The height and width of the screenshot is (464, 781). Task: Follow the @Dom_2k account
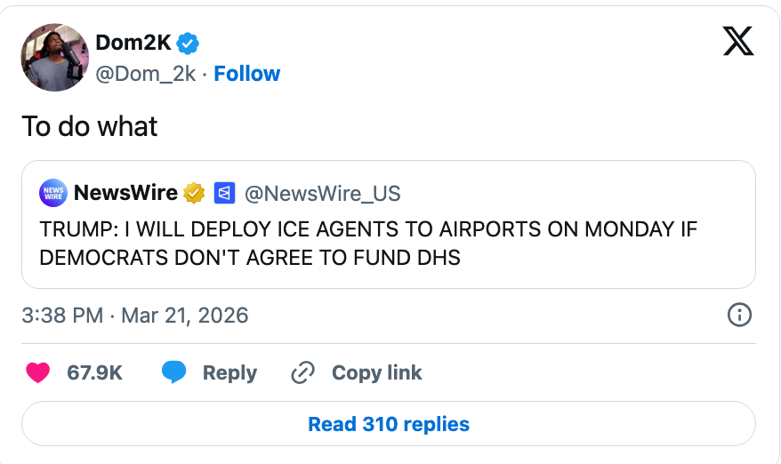247,74
